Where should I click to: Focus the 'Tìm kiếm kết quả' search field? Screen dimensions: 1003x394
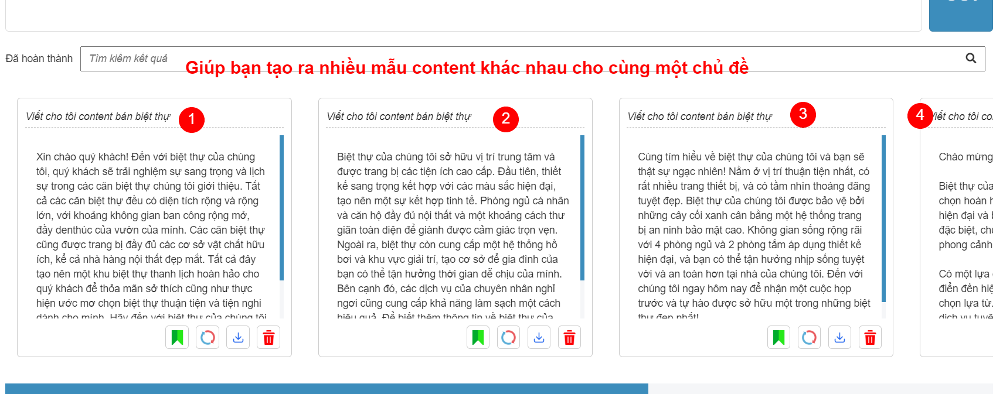532,59
